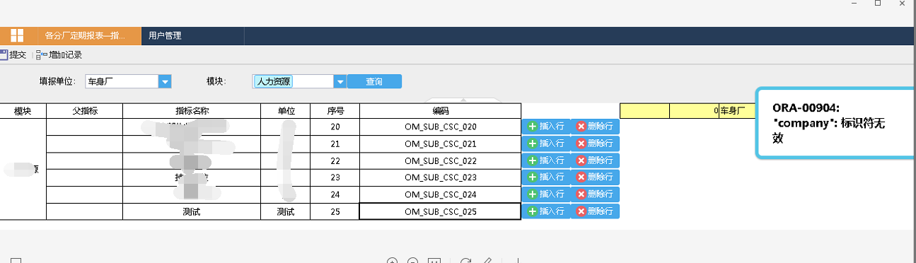Select the 序号 column header
The height and width of the screenshot is (263, 916).
tap(335, 111)
